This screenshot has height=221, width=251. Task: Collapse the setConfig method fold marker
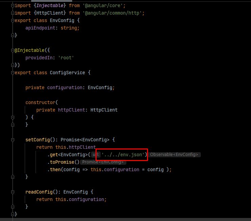pyautogui.click(x=13, y=140)
